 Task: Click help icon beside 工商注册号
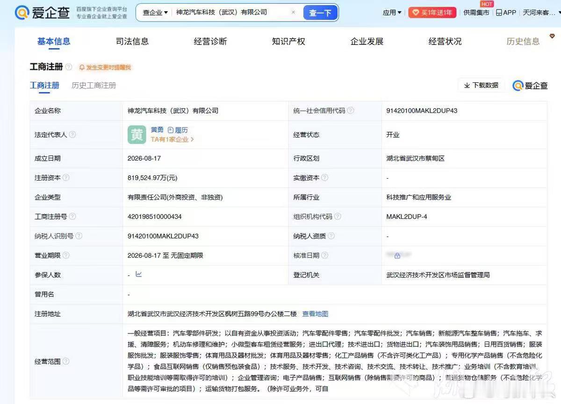(72, 216)
